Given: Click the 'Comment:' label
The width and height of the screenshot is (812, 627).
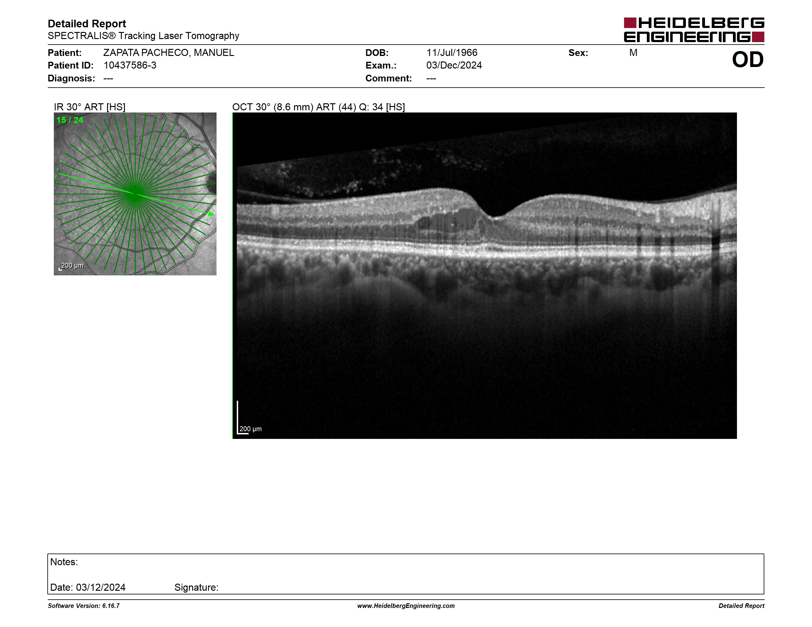Looking at the screenshot, I should [388, 78].
